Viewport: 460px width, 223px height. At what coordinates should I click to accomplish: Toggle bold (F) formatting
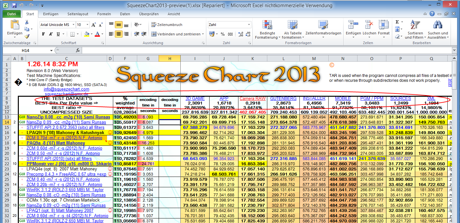(43, 34)
